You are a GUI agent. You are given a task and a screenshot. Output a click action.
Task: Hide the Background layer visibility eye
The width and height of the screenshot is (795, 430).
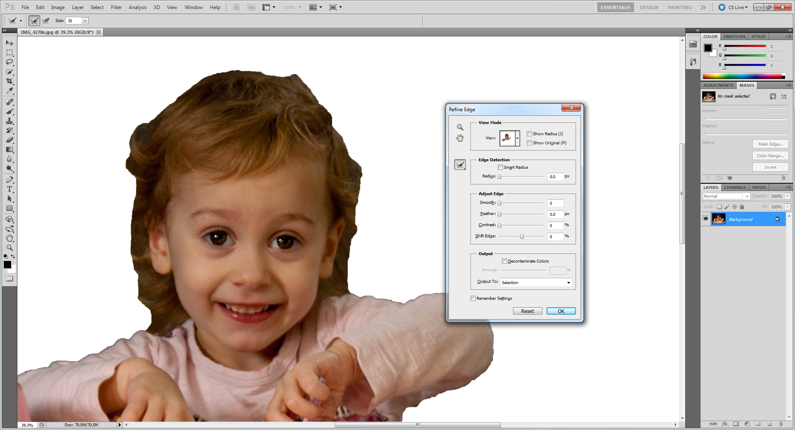(706, 219)
